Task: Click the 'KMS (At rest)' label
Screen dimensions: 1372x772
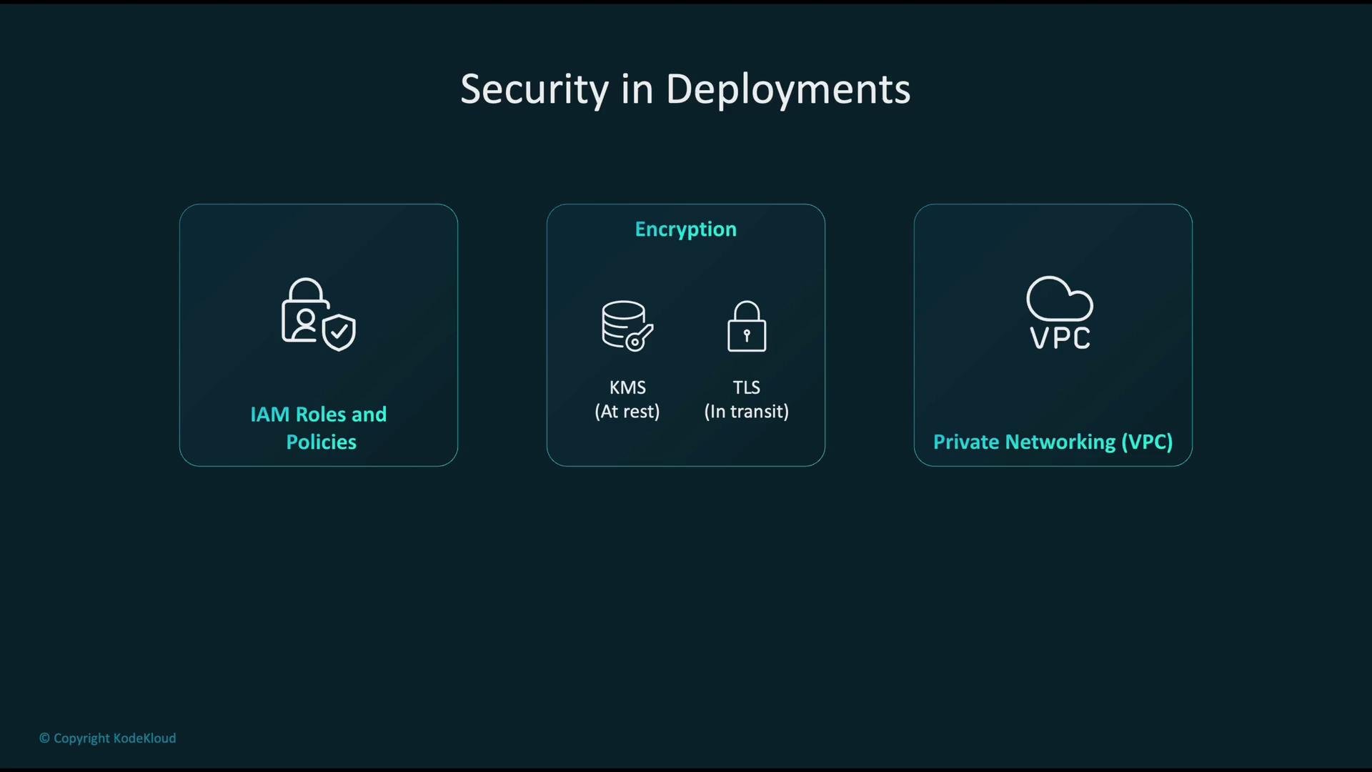Action: [x=627, y=400]
